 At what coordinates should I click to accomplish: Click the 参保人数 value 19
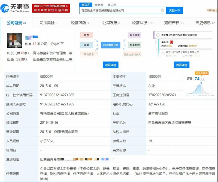click(150, 141)
